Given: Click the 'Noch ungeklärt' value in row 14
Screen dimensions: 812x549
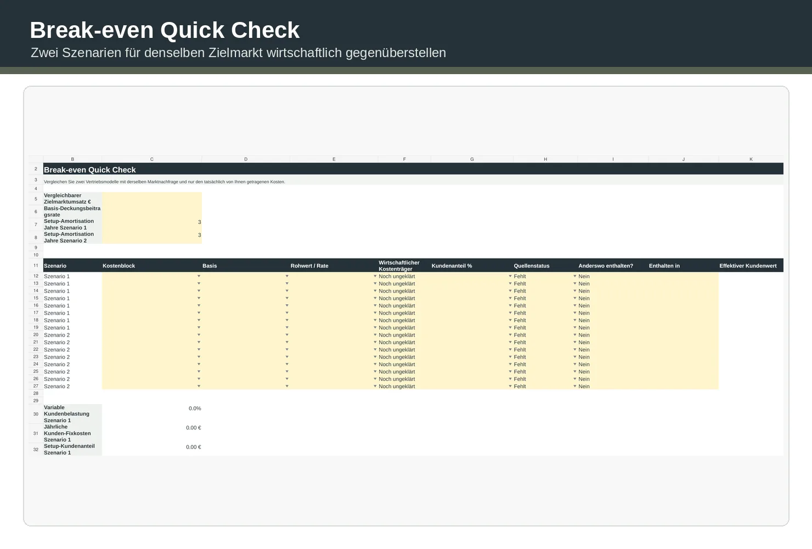Looking at the screenshot, I should click(x=397, y=291).
